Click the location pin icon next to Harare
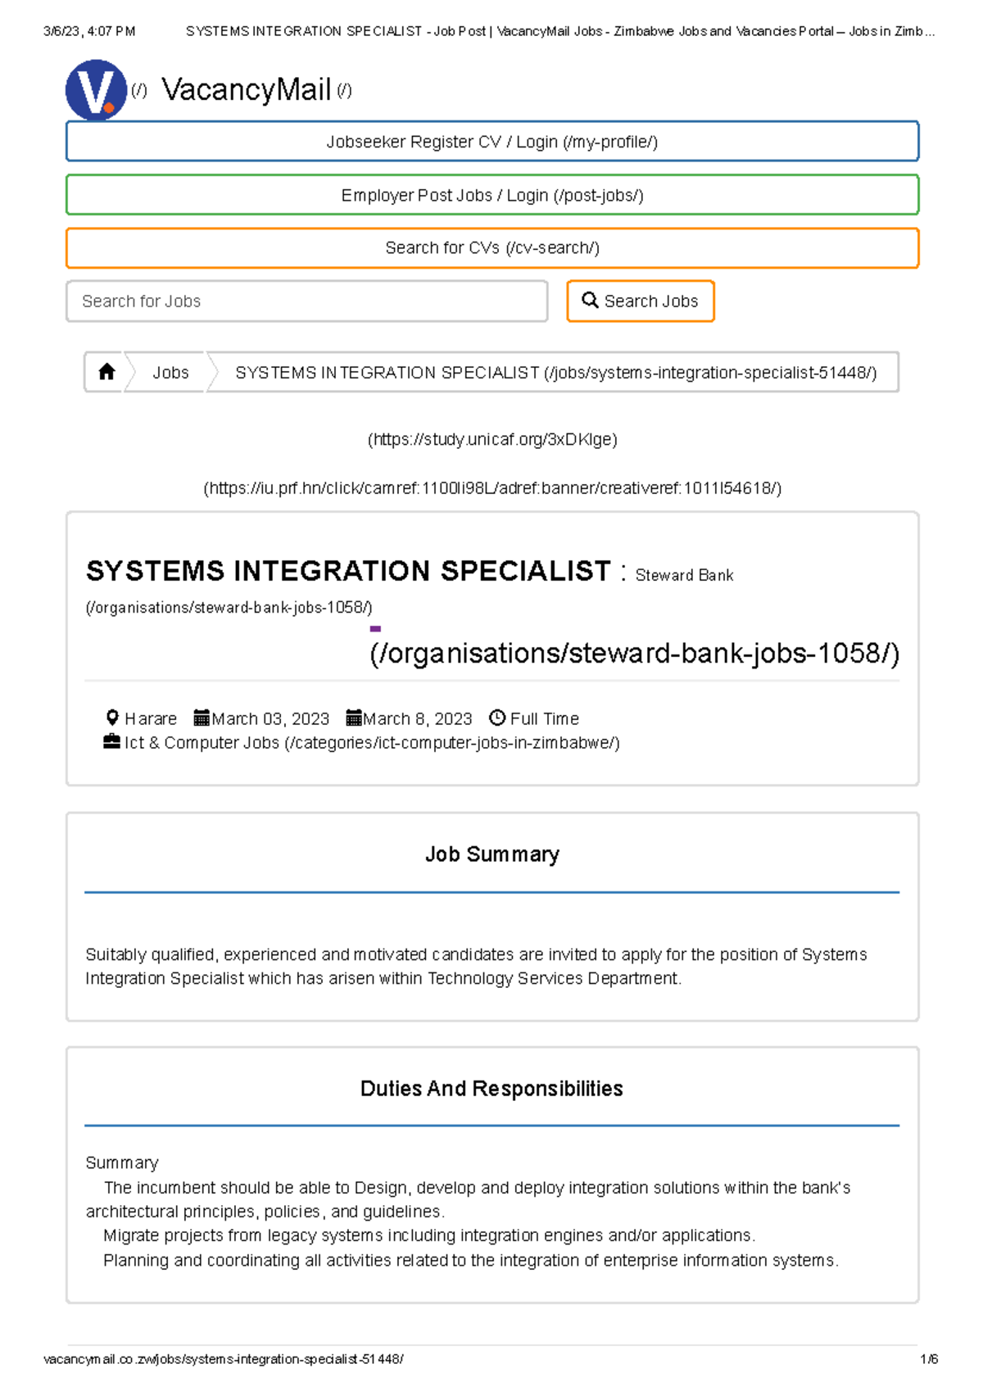This screenshot has width=983, height=1391. coord(112,717)
